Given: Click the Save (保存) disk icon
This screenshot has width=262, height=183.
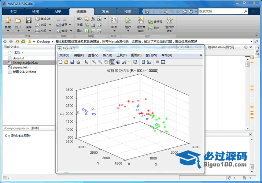Looking at the screenshot, I should 29,20.
